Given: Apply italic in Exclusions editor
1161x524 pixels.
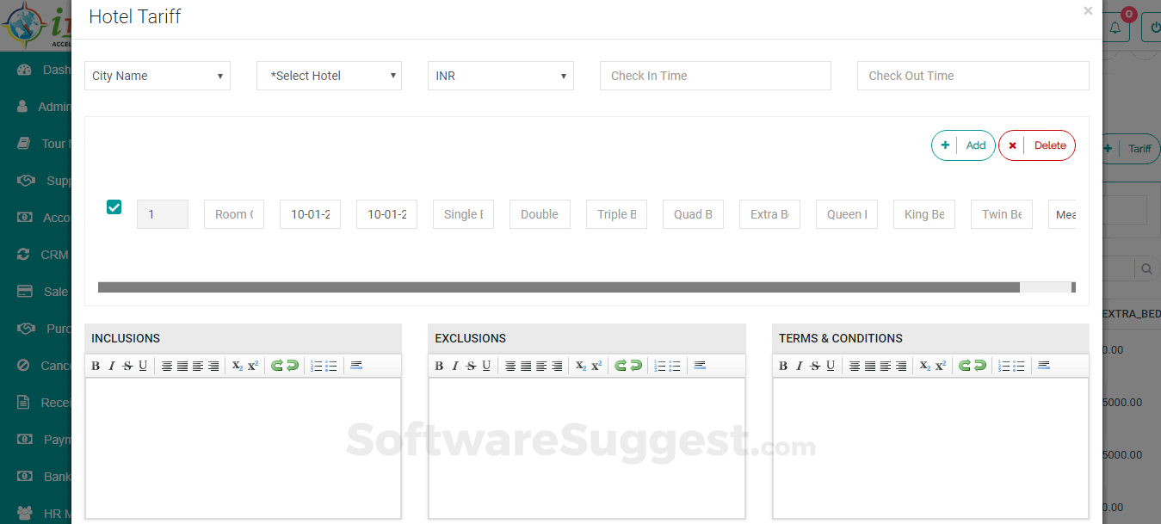Looking at the screenshot, I should point(455,366).
